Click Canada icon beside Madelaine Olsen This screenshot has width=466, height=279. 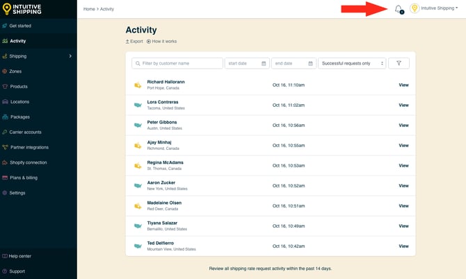[138, 206]
